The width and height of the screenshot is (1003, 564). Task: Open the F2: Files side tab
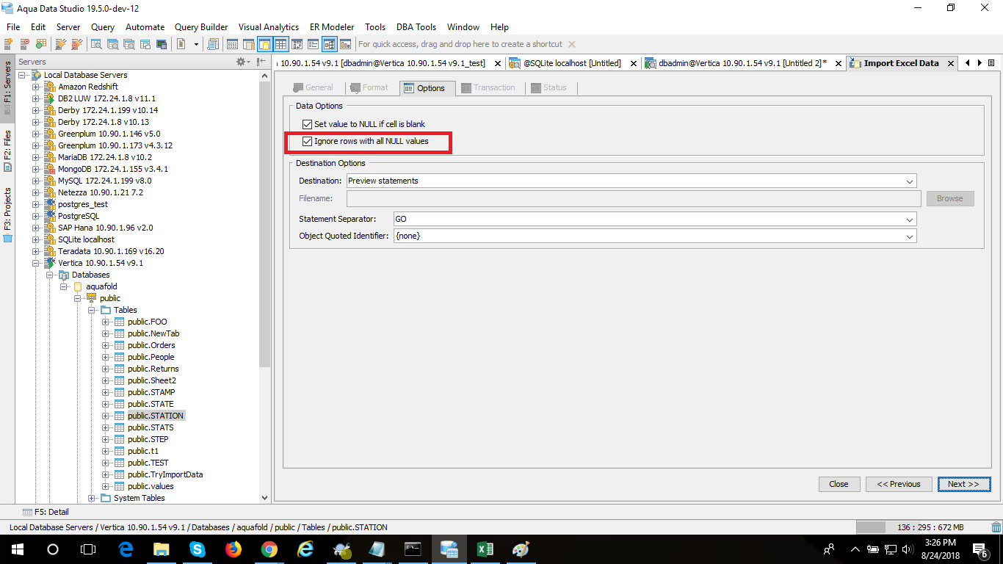click(x=7, y=151)
